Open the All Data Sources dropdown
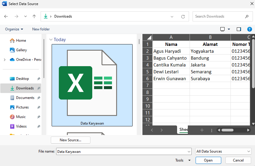 click(223, 151)
